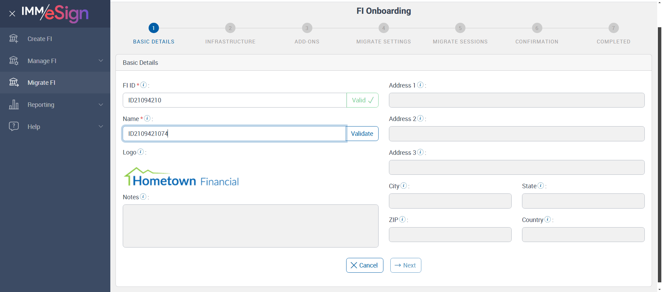This screenshot has width=662, height=292.
Task: Click the Hometown Financial logo image
Action: [181, 177]
